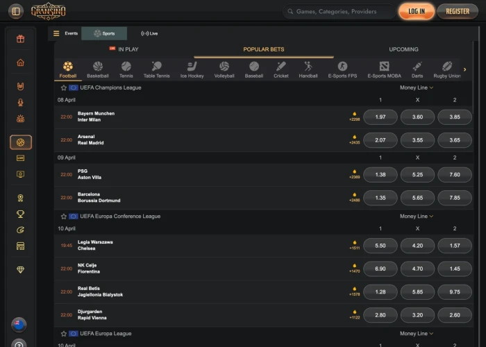Screen dimensions: 486x347
Task: Expand more markets +2435 for Arsenal match
Action: click(355, 139)
